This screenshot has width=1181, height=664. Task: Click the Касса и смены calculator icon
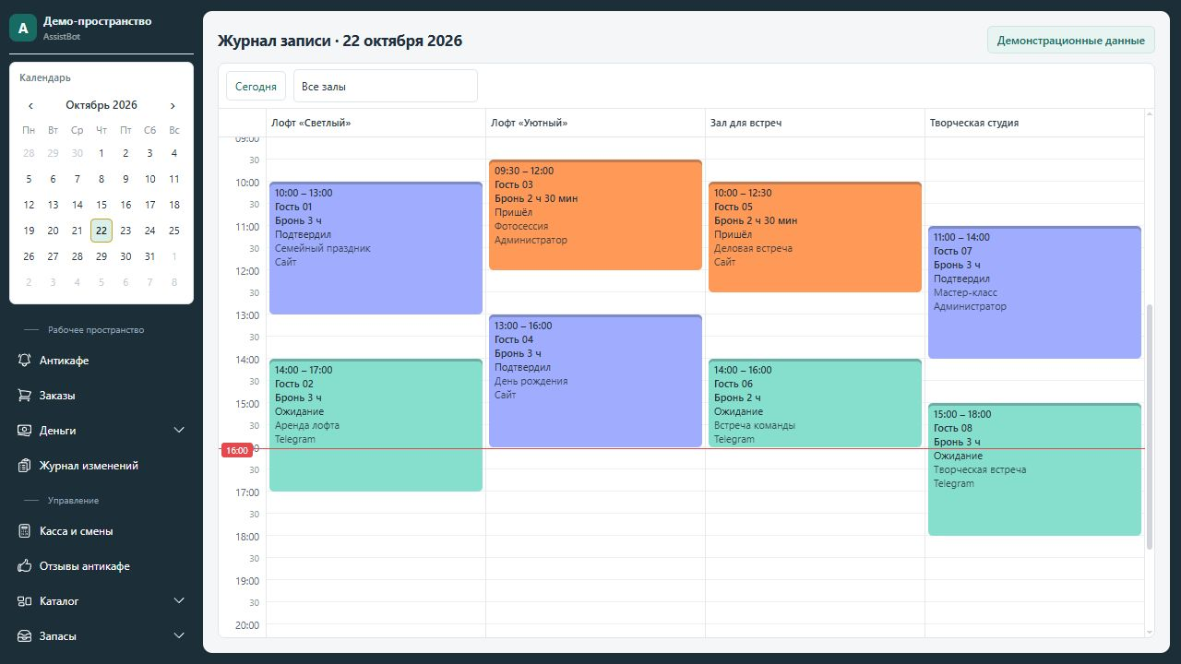(x=24, y=531)
